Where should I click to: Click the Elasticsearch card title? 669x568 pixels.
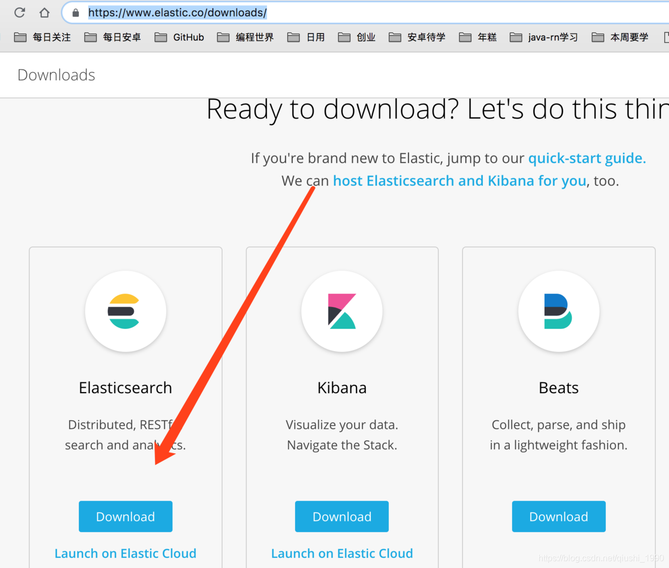coord(125,388)
